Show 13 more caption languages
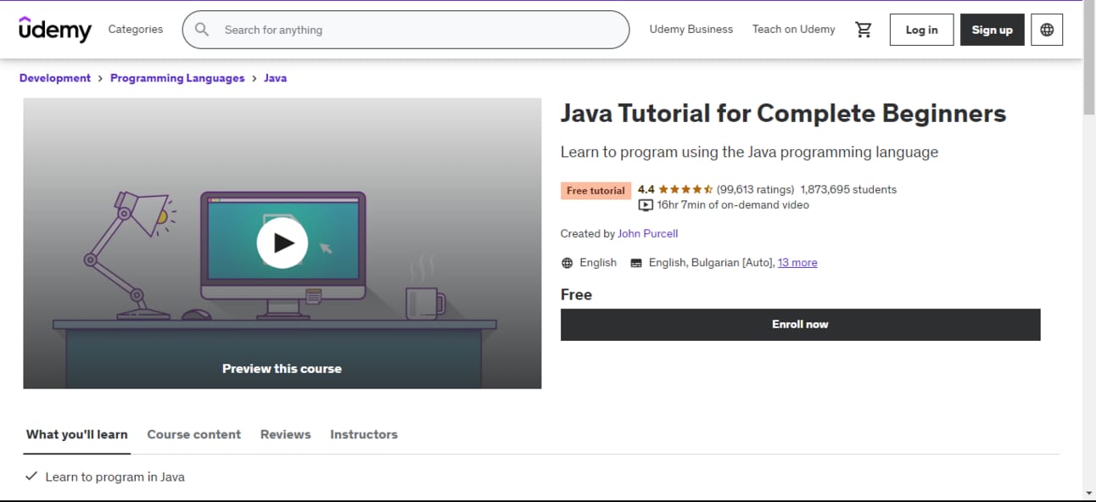 (x=797, y=263)
